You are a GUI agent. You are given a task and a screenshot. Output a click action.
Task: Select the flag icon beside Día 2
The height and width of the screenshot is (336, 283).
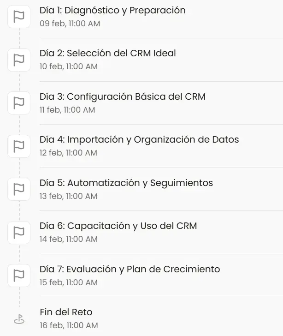(x=19, y=60)
